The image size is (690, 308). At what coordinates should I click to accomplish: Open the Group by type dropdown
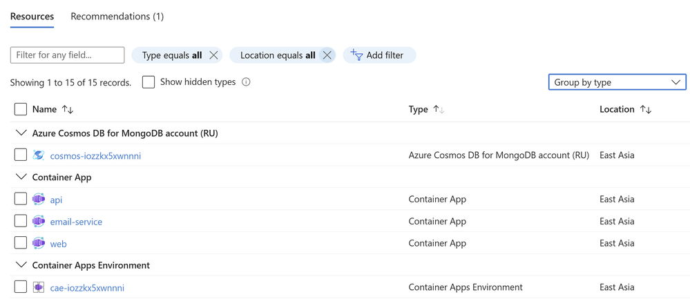(617, 82)
